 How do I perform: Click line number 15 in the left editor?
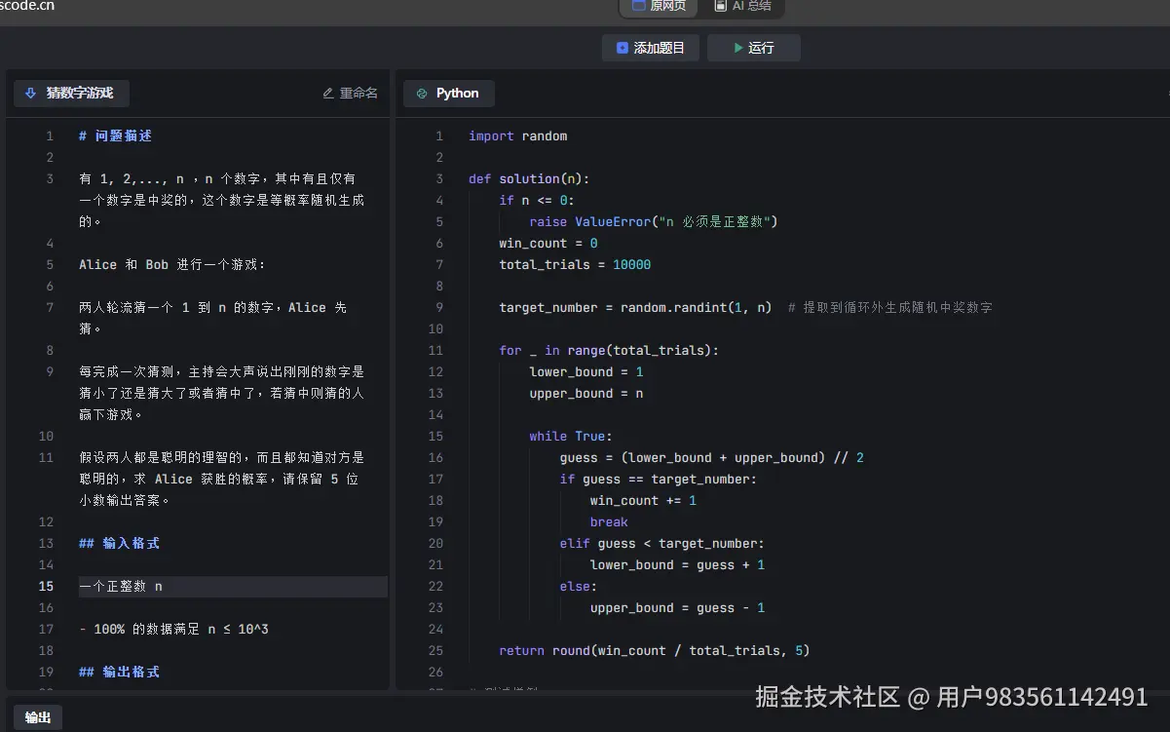tap(46, 586)
